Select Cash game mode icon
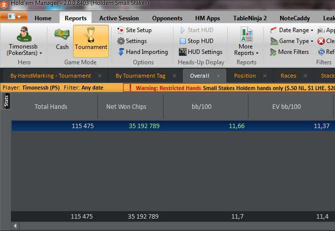335x231 pixels. click(x=62, y=34)
